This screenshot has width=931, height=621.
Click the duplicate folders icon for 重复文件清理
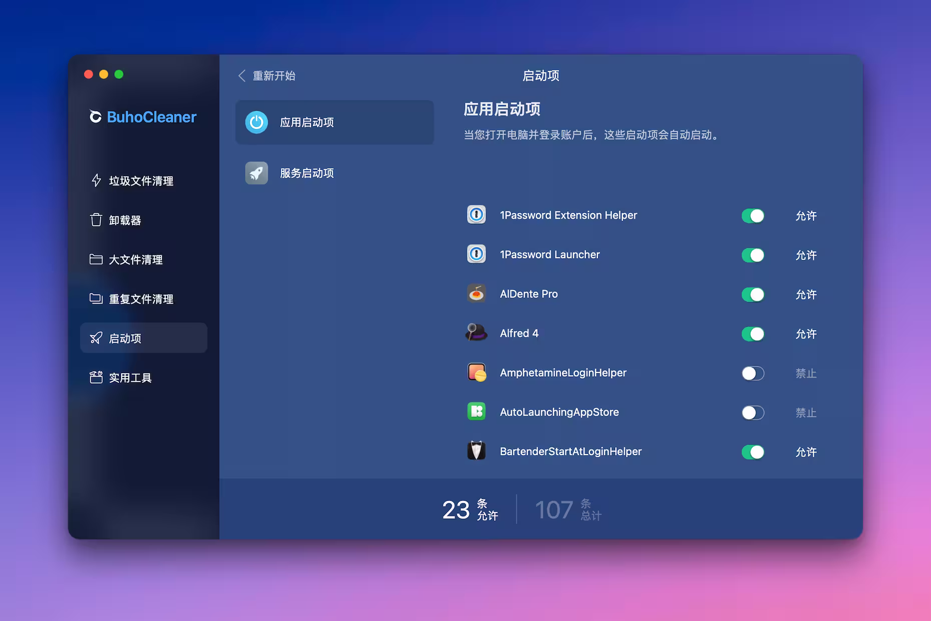tap(96, 298)
